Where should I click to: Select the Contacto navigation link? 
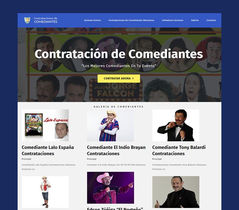[211, 20]
